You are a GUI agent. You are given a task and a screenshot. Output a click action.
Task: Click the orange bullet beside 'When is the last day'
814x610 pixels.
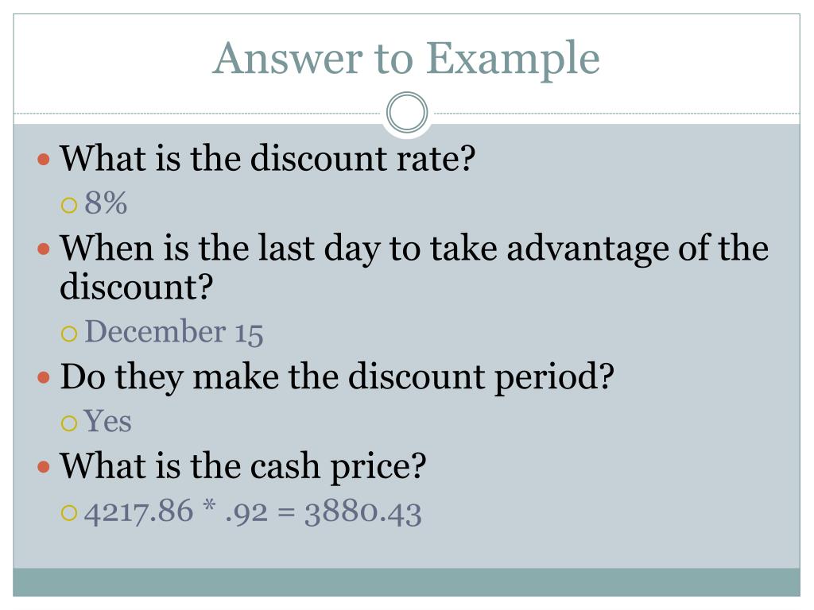click(x=44, y=249)
